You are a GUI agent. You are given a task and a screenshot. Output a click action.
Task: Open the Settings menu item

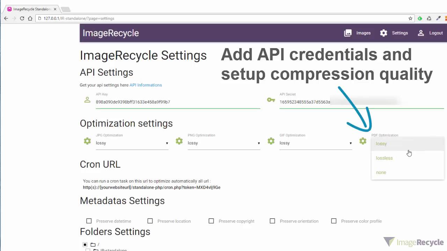click(x=400, y=33)
